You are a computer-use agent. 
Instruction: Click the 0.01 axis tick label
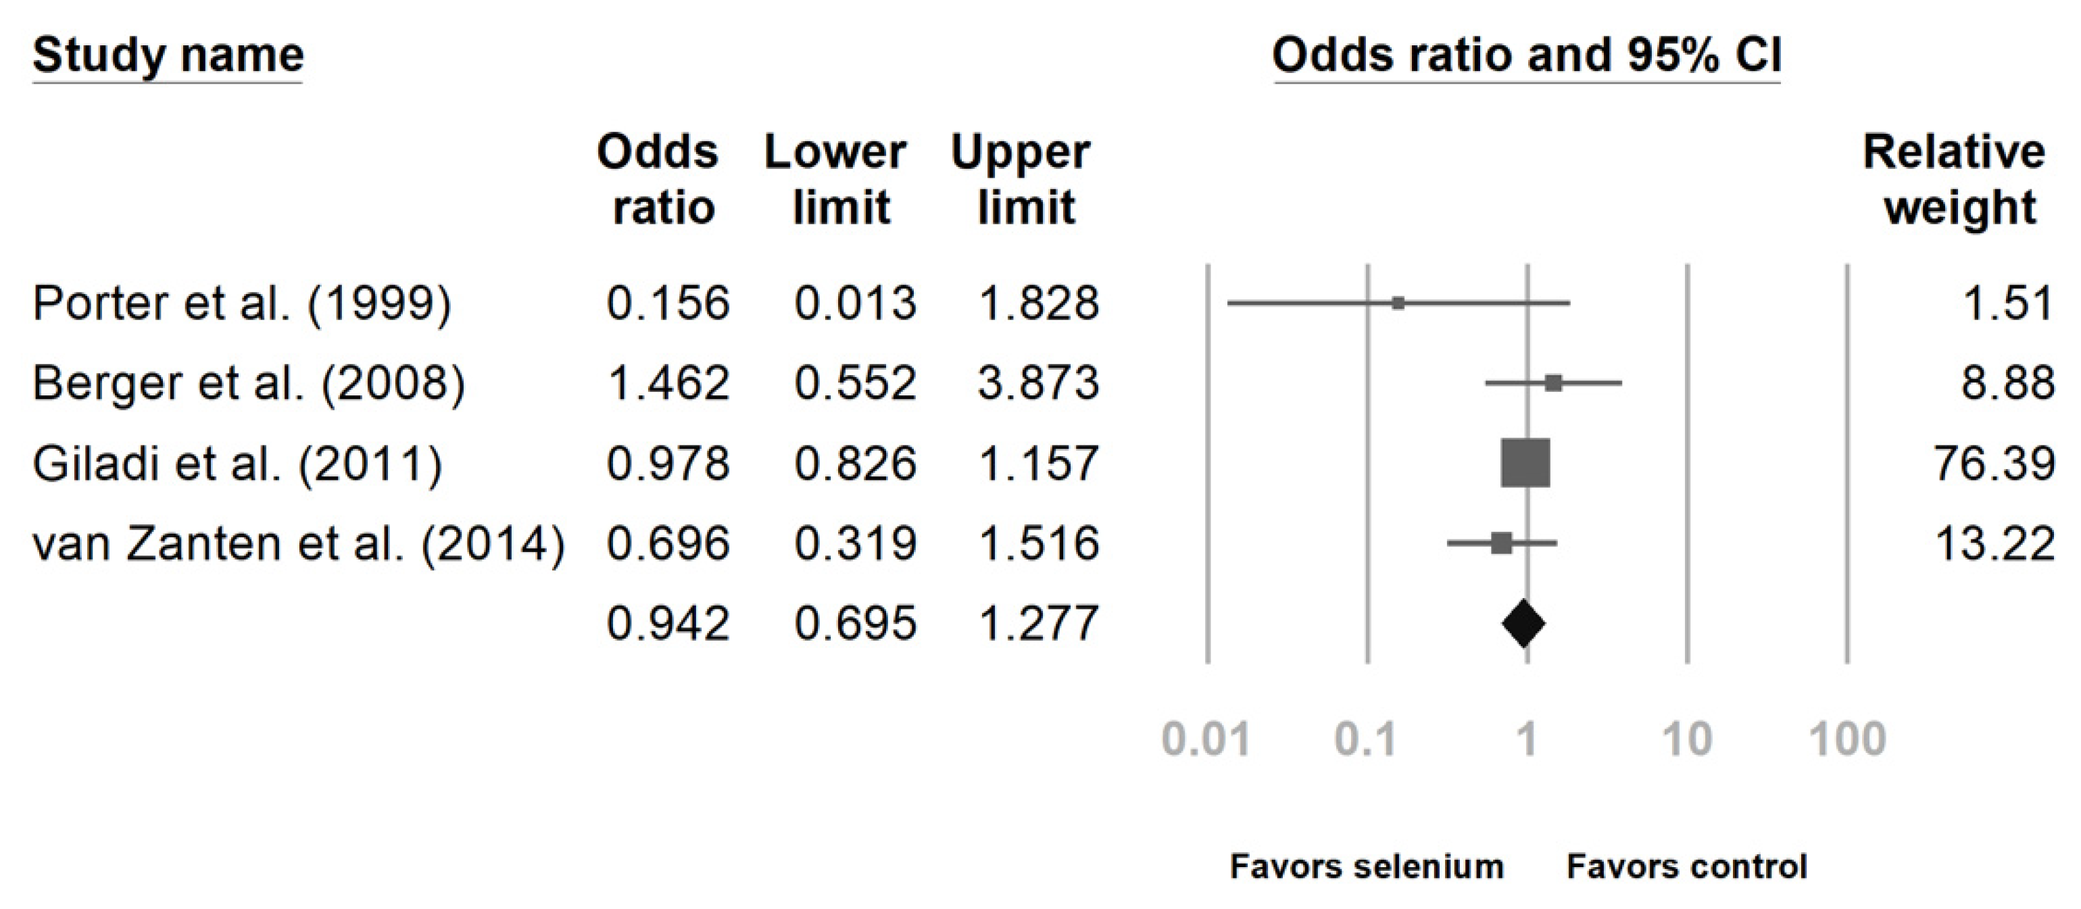(x=1205, y=739)
